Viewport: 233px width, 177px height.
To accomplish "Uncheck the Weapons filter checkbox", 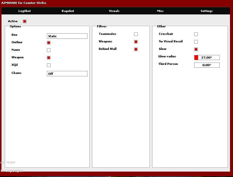I will tap(136, 42).
